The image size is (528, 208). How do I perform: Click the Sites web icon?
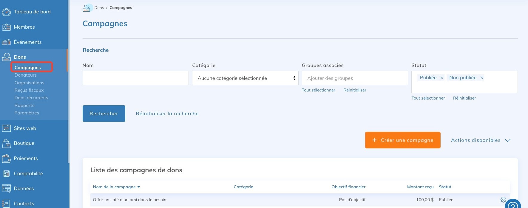(6, 128)
